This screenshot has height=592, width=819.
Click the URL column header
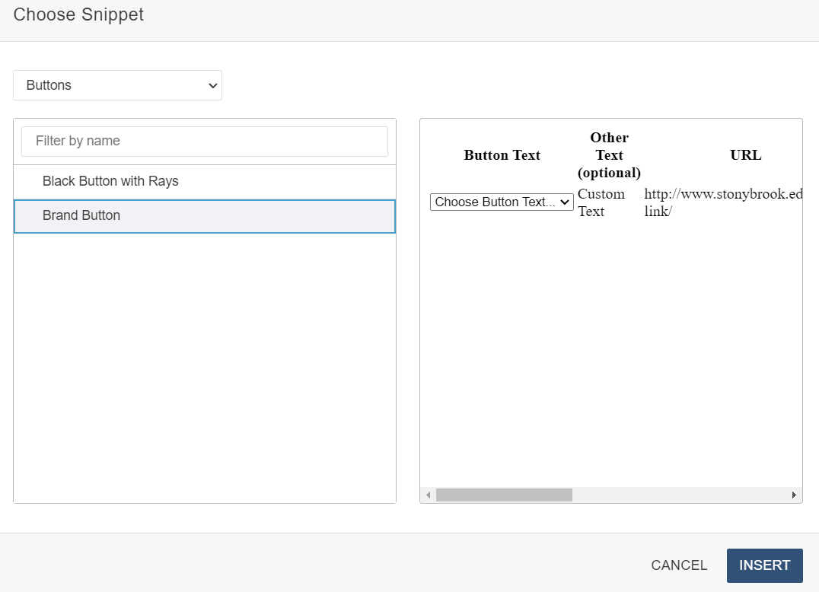[745, 155]
